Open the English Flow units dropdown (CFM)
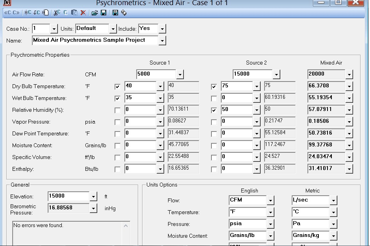Image resolution: width=370 pixels, height=246 pixels. pos(270,200)
